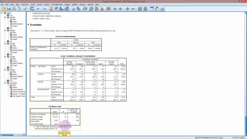Click the Insert New Text icon
Viewport: 247px width, 139px height.
pyautogui.click(x=162, y=9)
